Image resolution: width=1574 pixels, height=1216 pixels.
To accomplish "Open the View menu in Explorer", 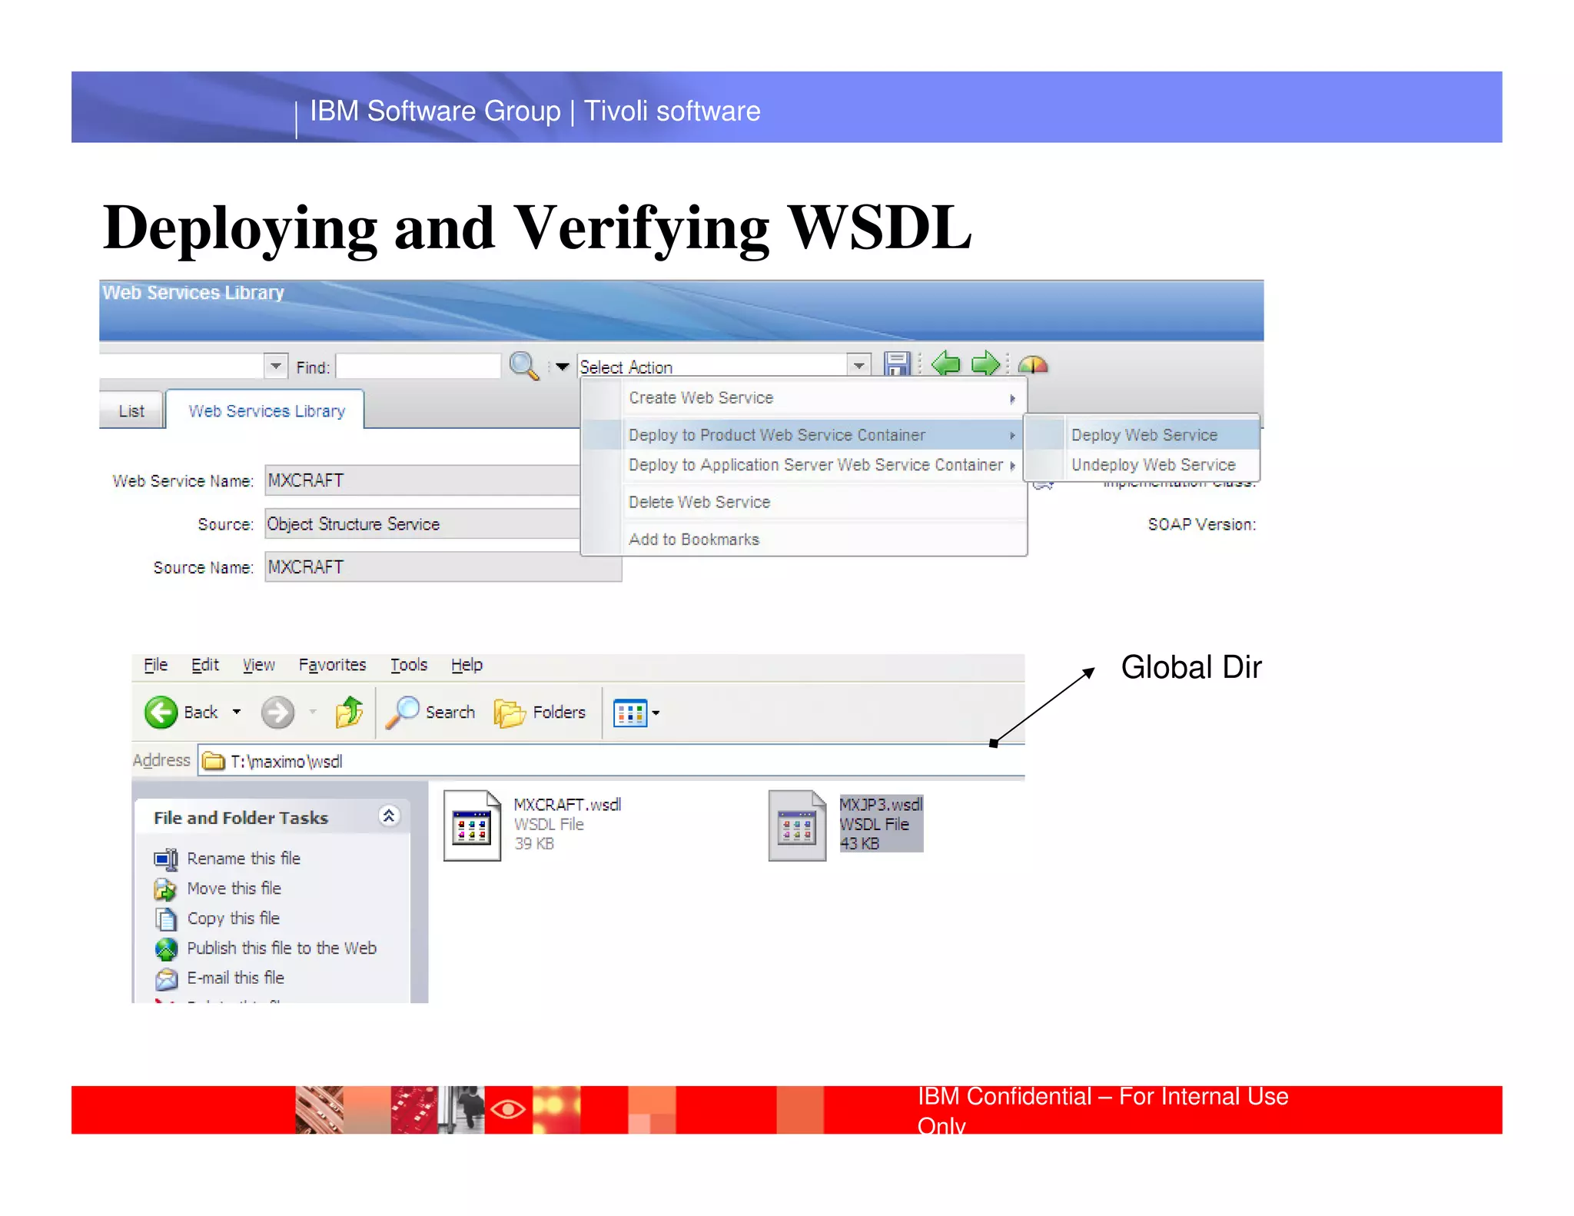I will [x=258, y=665].
